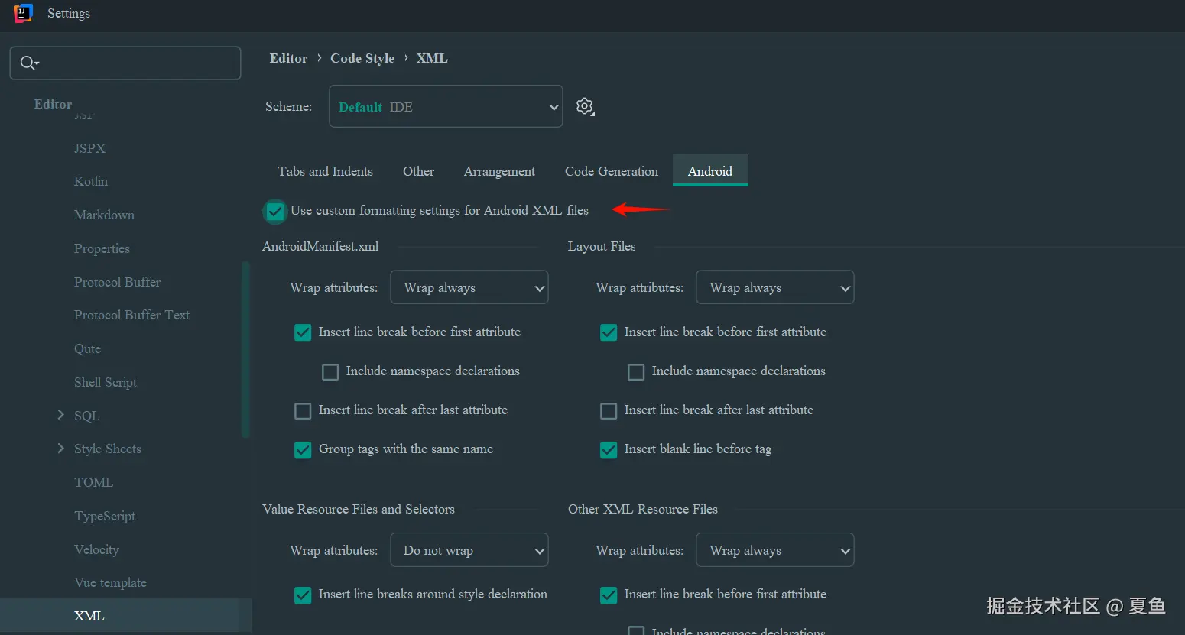The height and width of the screenshot is (635, 1185).
Task: Click the Layout Files section label
Action: pyautogui.click(x=602, y=246)
